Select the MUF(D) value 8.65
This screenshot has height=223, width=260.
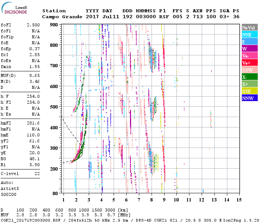[x=34, y=75]
